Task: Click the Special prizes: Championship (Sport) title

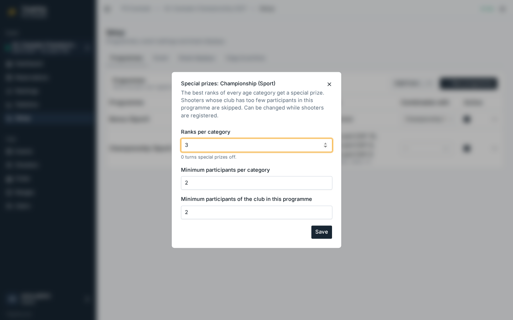Action: tap(228, 84)
